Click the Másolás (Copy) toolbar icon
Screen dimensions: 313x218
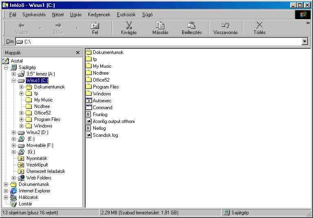tap(160, 26)
